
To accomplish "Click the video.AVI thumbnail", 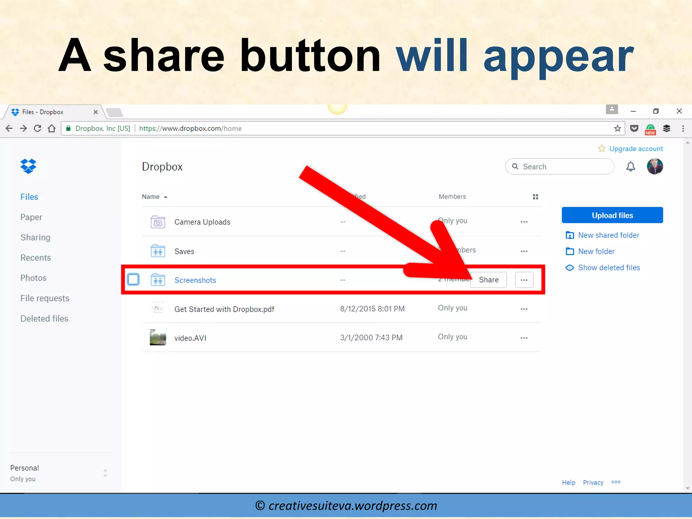I will 158,337.
